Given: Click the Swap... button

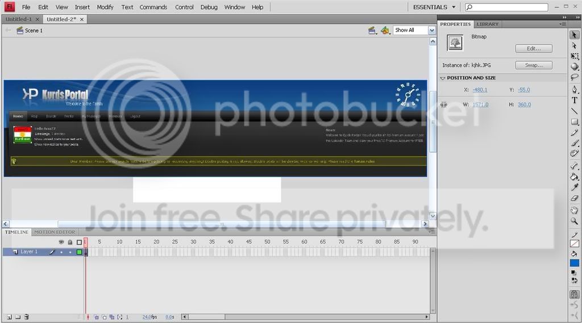Looking at the screenshot, I should point(534,65).
